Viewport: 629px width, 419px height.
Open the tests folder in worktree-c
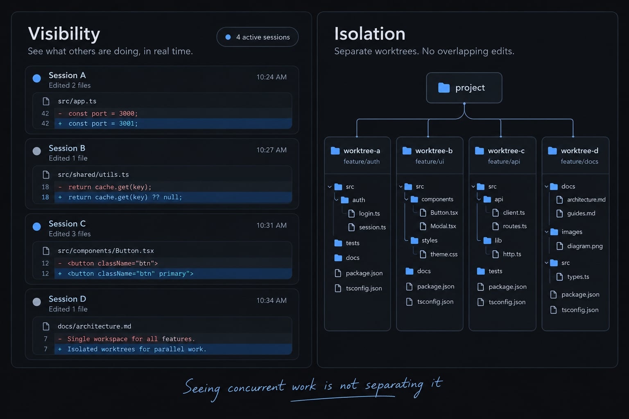(x=490, y=271)
